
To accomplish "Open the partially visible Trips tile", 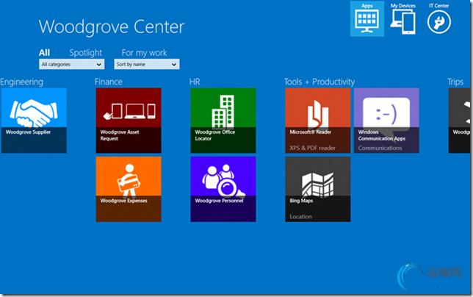I will (459, 121).
